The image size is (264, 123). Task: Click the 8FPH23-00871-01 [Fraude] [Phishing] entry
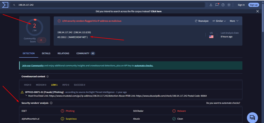pyautogui.click(x=44, y=92)
